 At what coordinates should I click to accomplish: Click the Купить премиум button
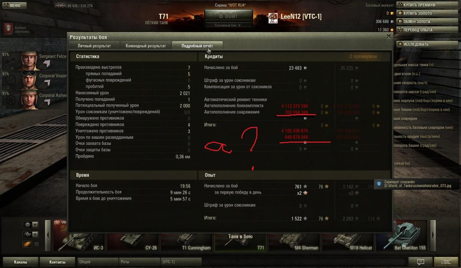(x=419, y=5)
